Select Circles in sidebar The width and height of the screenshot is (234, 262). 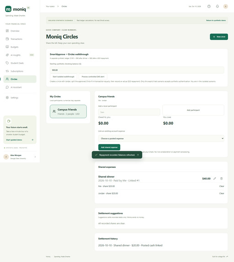click(20, 79)
